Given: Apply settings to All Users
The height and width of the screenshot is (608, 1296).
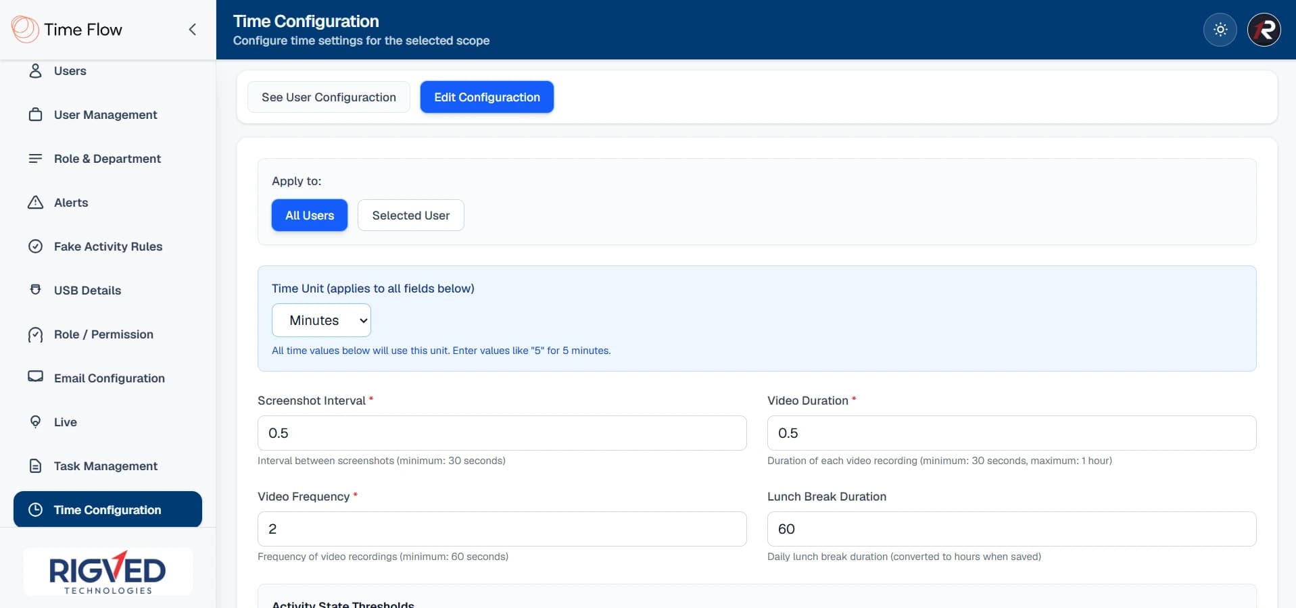Looking at the screenshot, I should (x=310, y=215).
